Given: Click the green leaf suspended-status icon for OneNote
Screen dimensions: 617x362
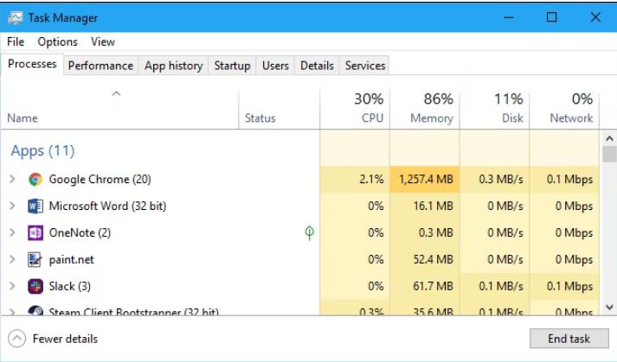Looking at the screenshot, I should click(x=309, y=232).
